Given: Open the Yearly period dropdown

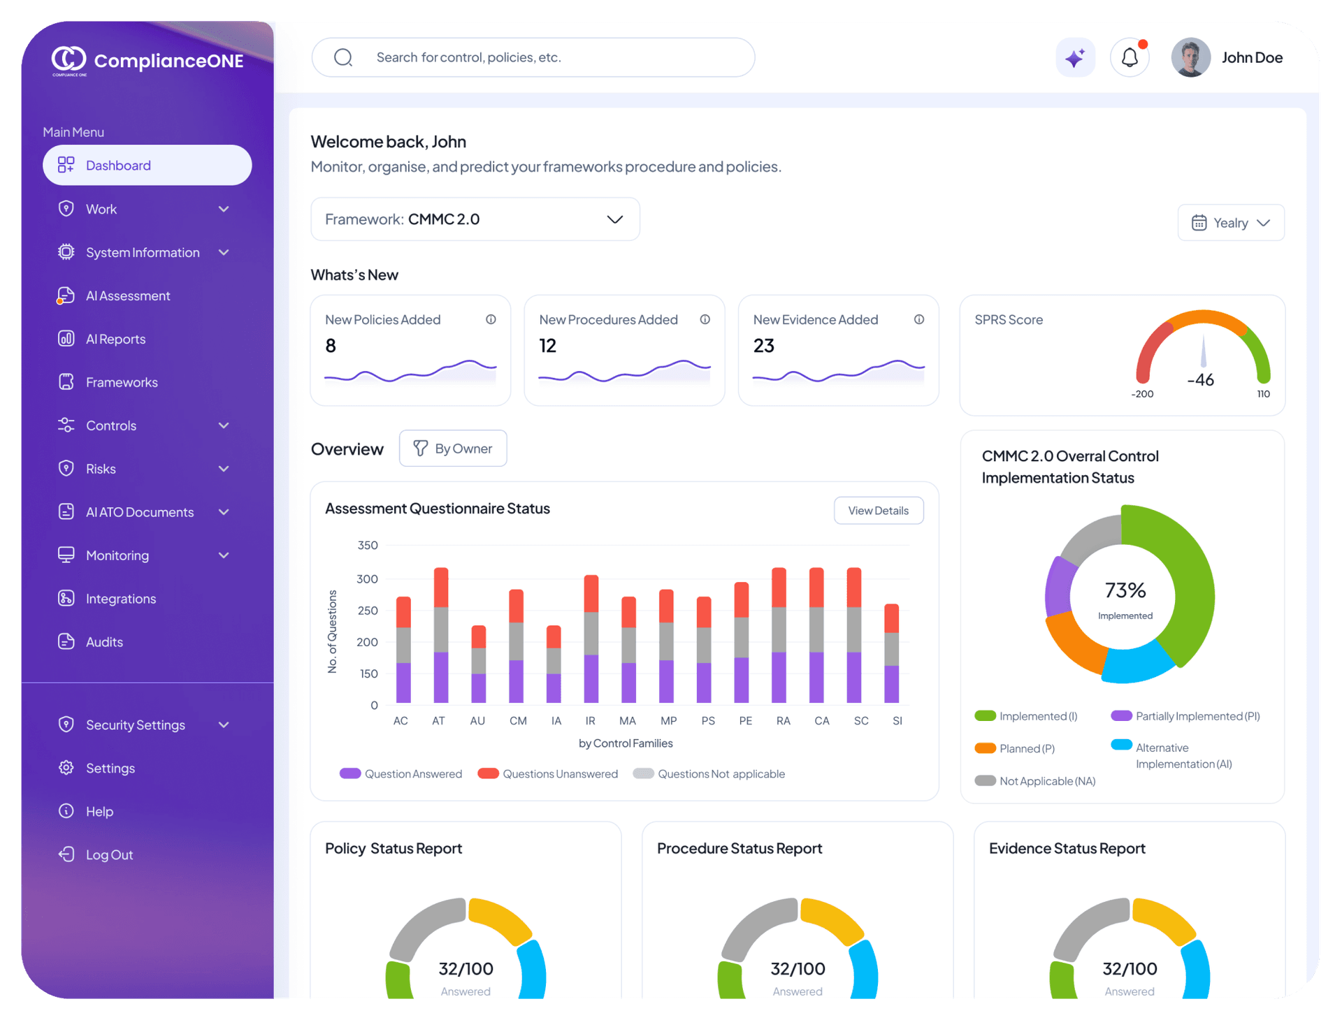Looking at the screenshot, I should pyautogui.click(x=1230, y=223).
